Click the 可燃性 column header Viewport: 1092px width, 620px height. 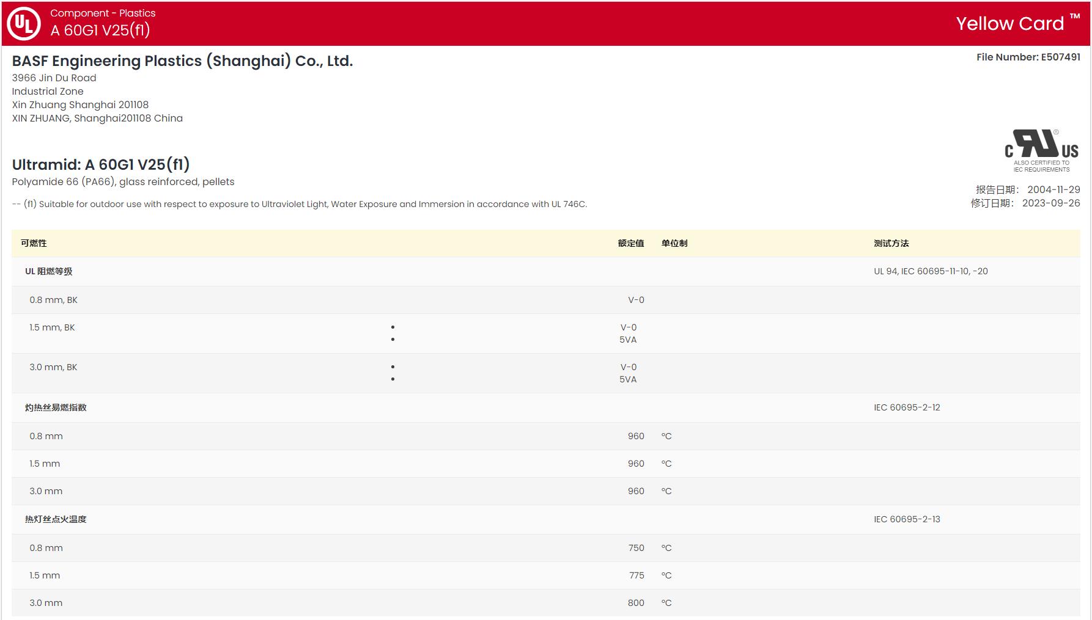click(x=34, y=243)
